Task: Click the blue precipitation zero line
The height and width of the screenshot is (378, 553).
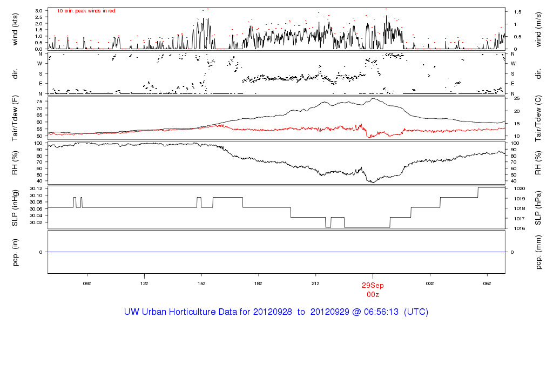Action: [276, 252]
